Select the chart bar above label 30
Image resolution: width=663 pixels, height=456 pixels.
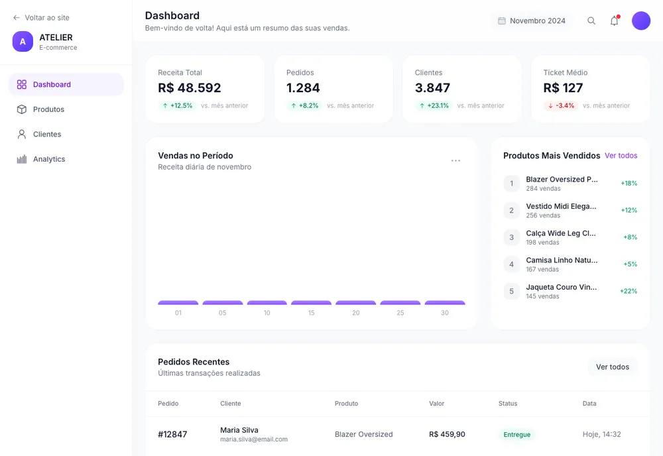445,303
